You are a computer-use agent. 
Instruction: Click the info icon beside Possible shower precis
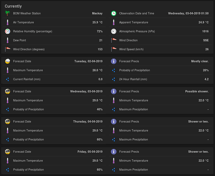point(114,92)
